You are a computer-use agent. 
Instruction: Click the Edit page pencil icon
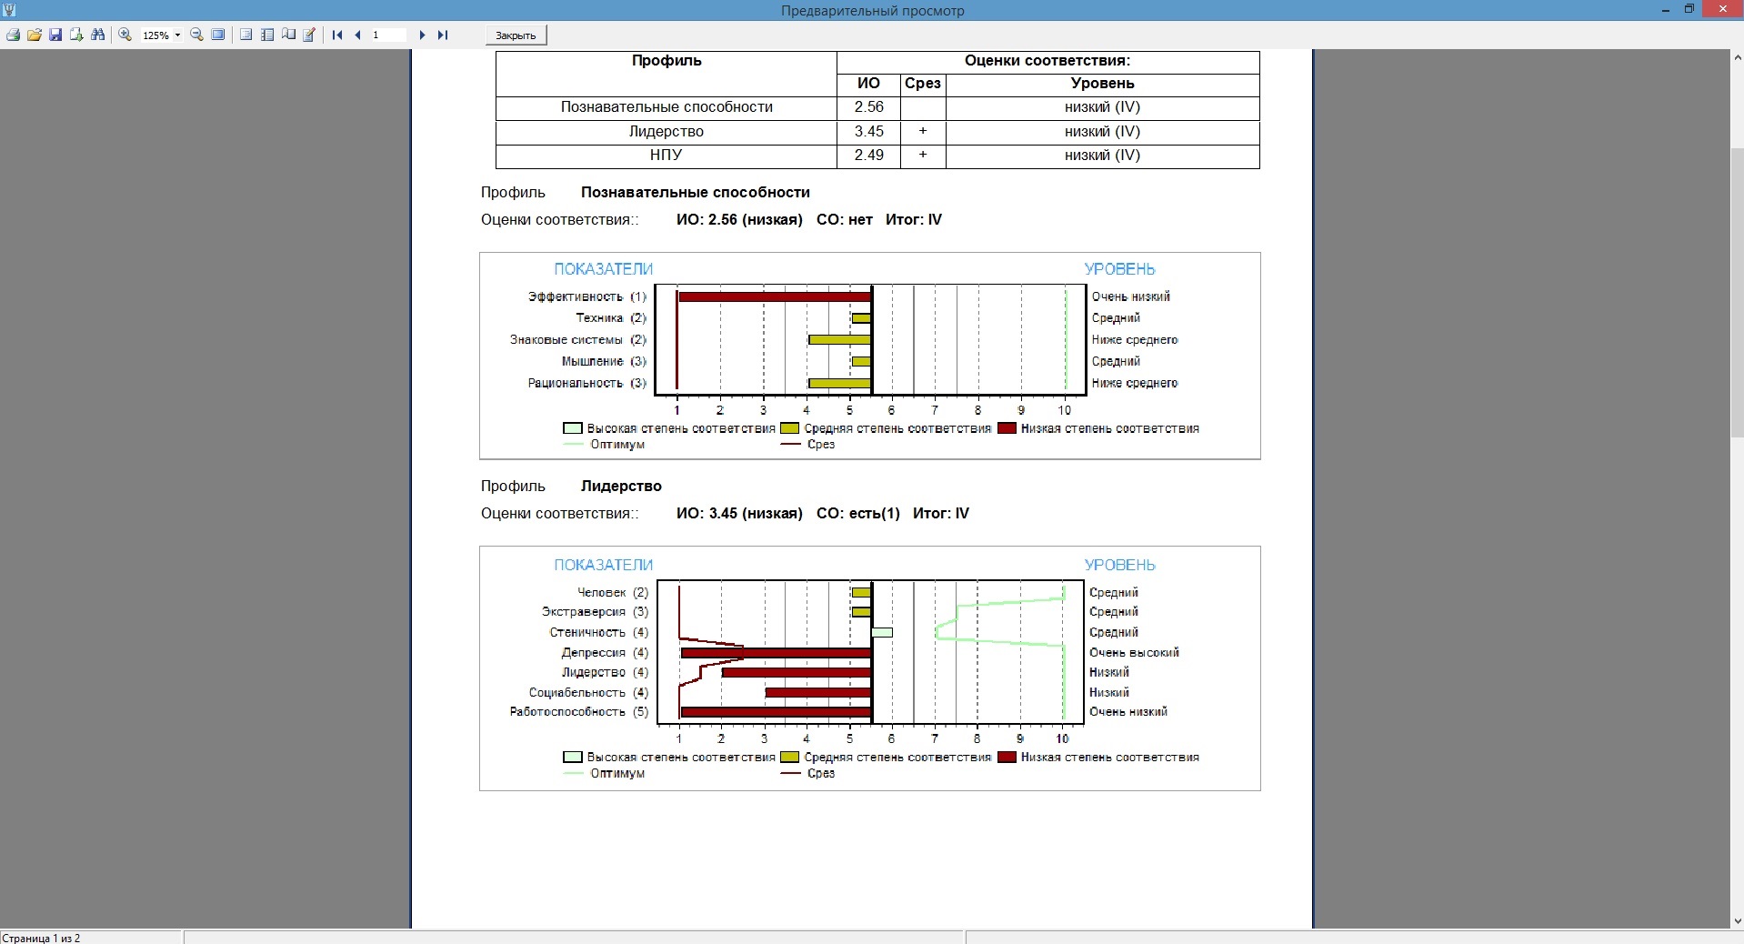pyautogui.click(x=309, y=35)
